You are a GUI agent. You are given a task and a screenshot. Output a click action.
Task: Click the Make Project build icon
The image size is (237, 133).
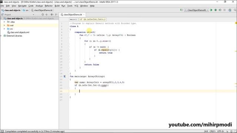(x=181, y=10)
